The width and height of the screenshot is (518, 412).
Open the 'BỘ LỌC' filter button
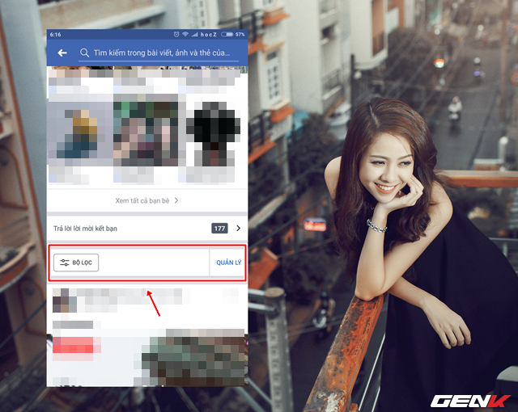click(76, 263)
